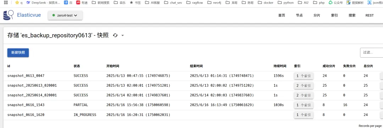Open the ragflow bookmark folder
Screen dimensions: 383x128
pos(194,3)
